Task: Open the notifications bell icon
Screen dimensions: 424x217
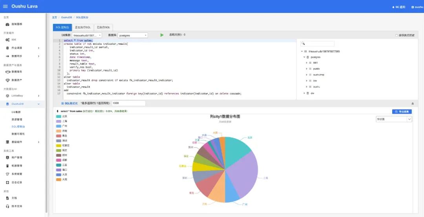Action: pyautogui.click(x=393, y=7)
